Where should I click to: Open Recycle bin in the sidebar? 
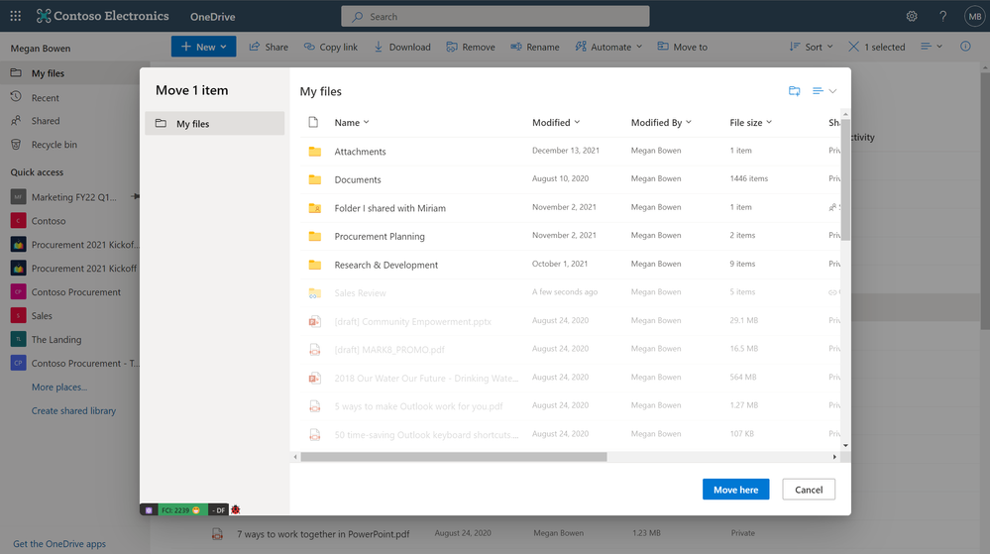pos(55,145)
